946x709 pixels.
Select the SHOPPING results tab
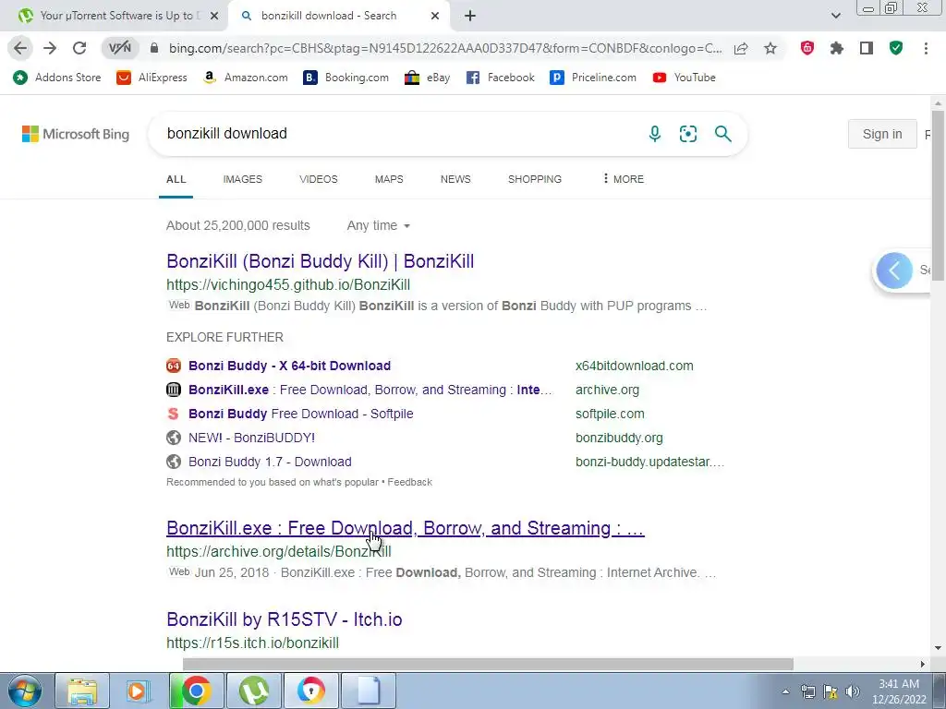coord(535,179)
